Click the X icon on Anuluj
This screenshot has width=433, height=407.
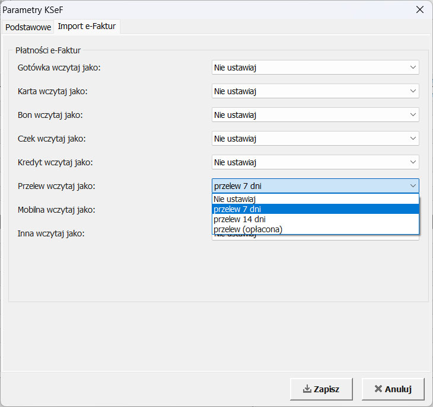tap(378, 389)
